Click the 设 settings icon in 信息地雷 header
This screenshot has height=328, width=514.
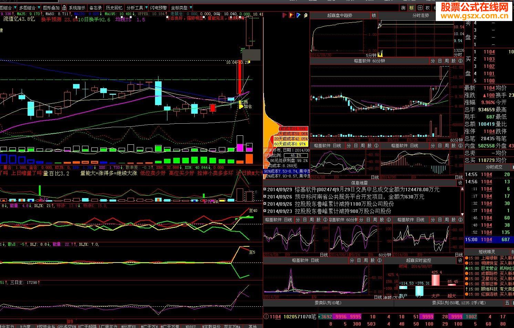(x=460, y=183)
